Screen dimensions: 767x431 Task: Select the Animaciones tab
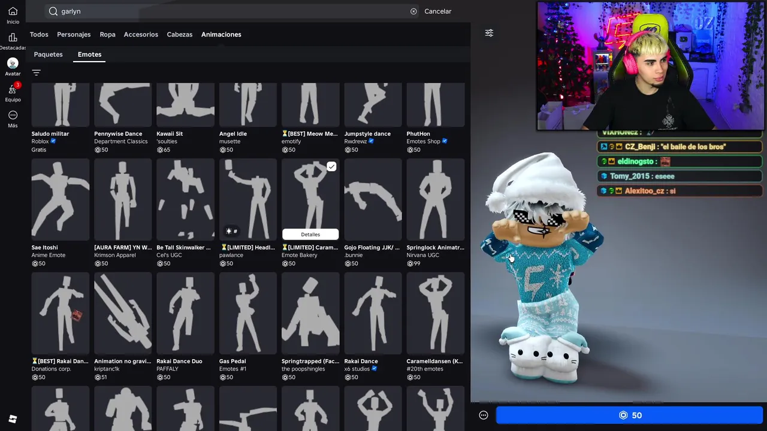(221, 35)
